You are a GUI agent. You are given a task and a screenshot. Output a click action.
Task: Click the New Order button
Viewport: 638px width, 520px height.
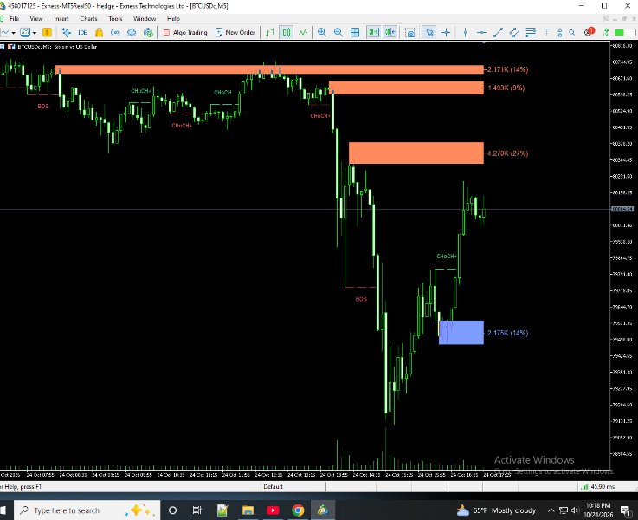pos(235,33)
